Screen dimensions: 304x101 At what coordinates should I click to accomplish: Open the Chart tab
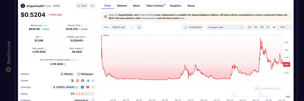coord(108,6)
